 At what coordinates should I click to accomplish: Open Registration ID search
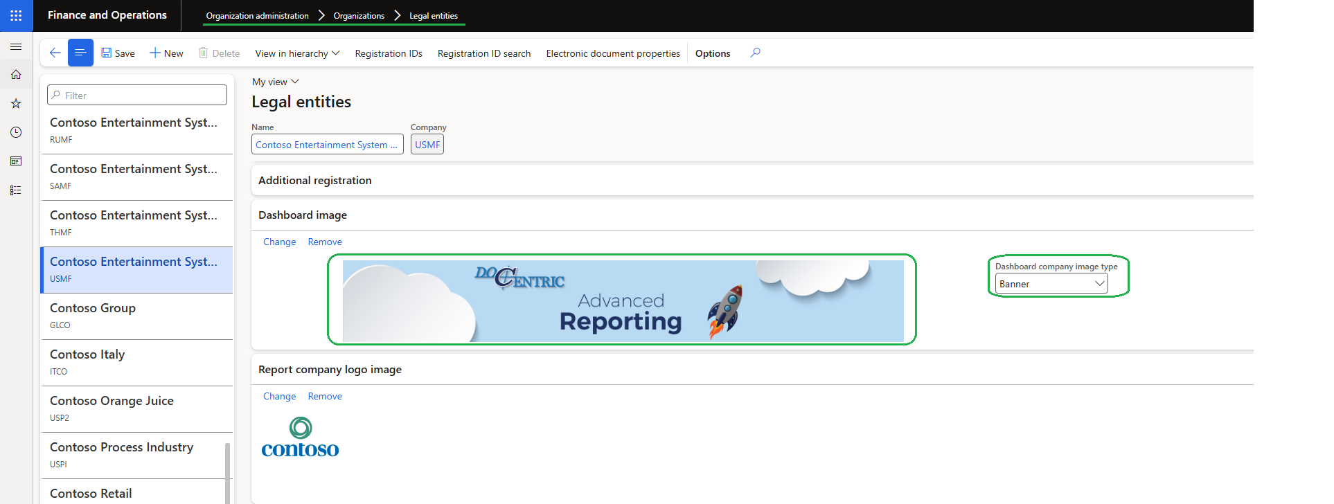click(484, 53)
